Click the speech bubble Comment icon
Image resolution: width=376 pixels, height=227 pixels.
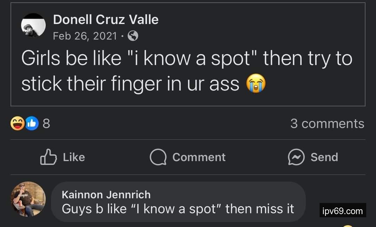click(158, 157)
